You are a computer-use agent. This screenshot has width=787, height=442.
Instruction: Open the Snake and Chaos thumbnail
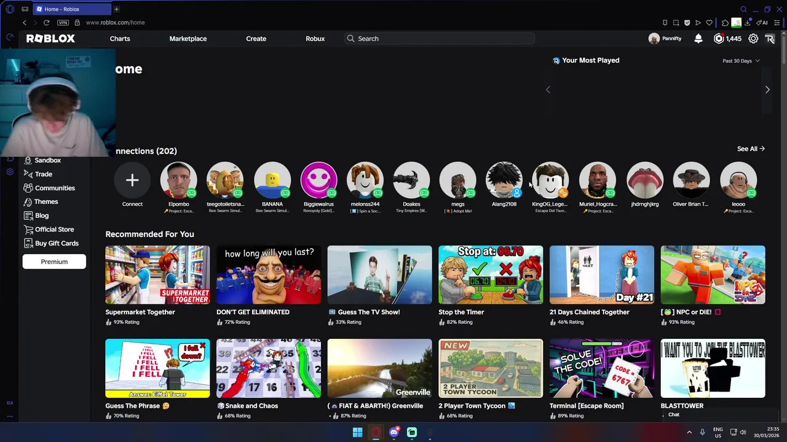[269, 368]
